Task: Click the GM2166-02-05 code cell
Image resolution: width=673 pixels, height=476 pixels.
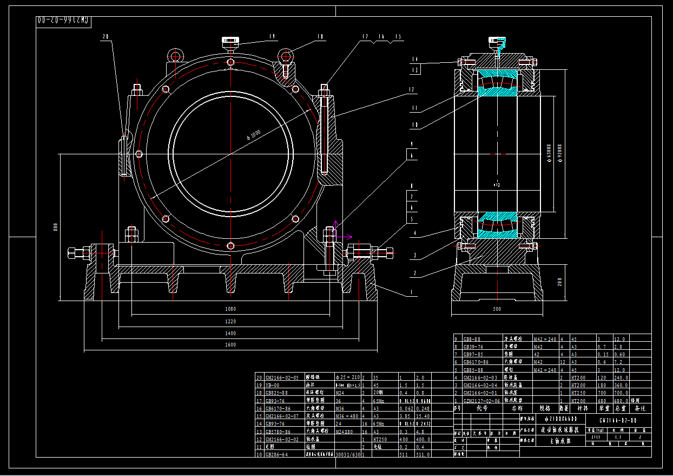Action: click(x=281, y=377)
